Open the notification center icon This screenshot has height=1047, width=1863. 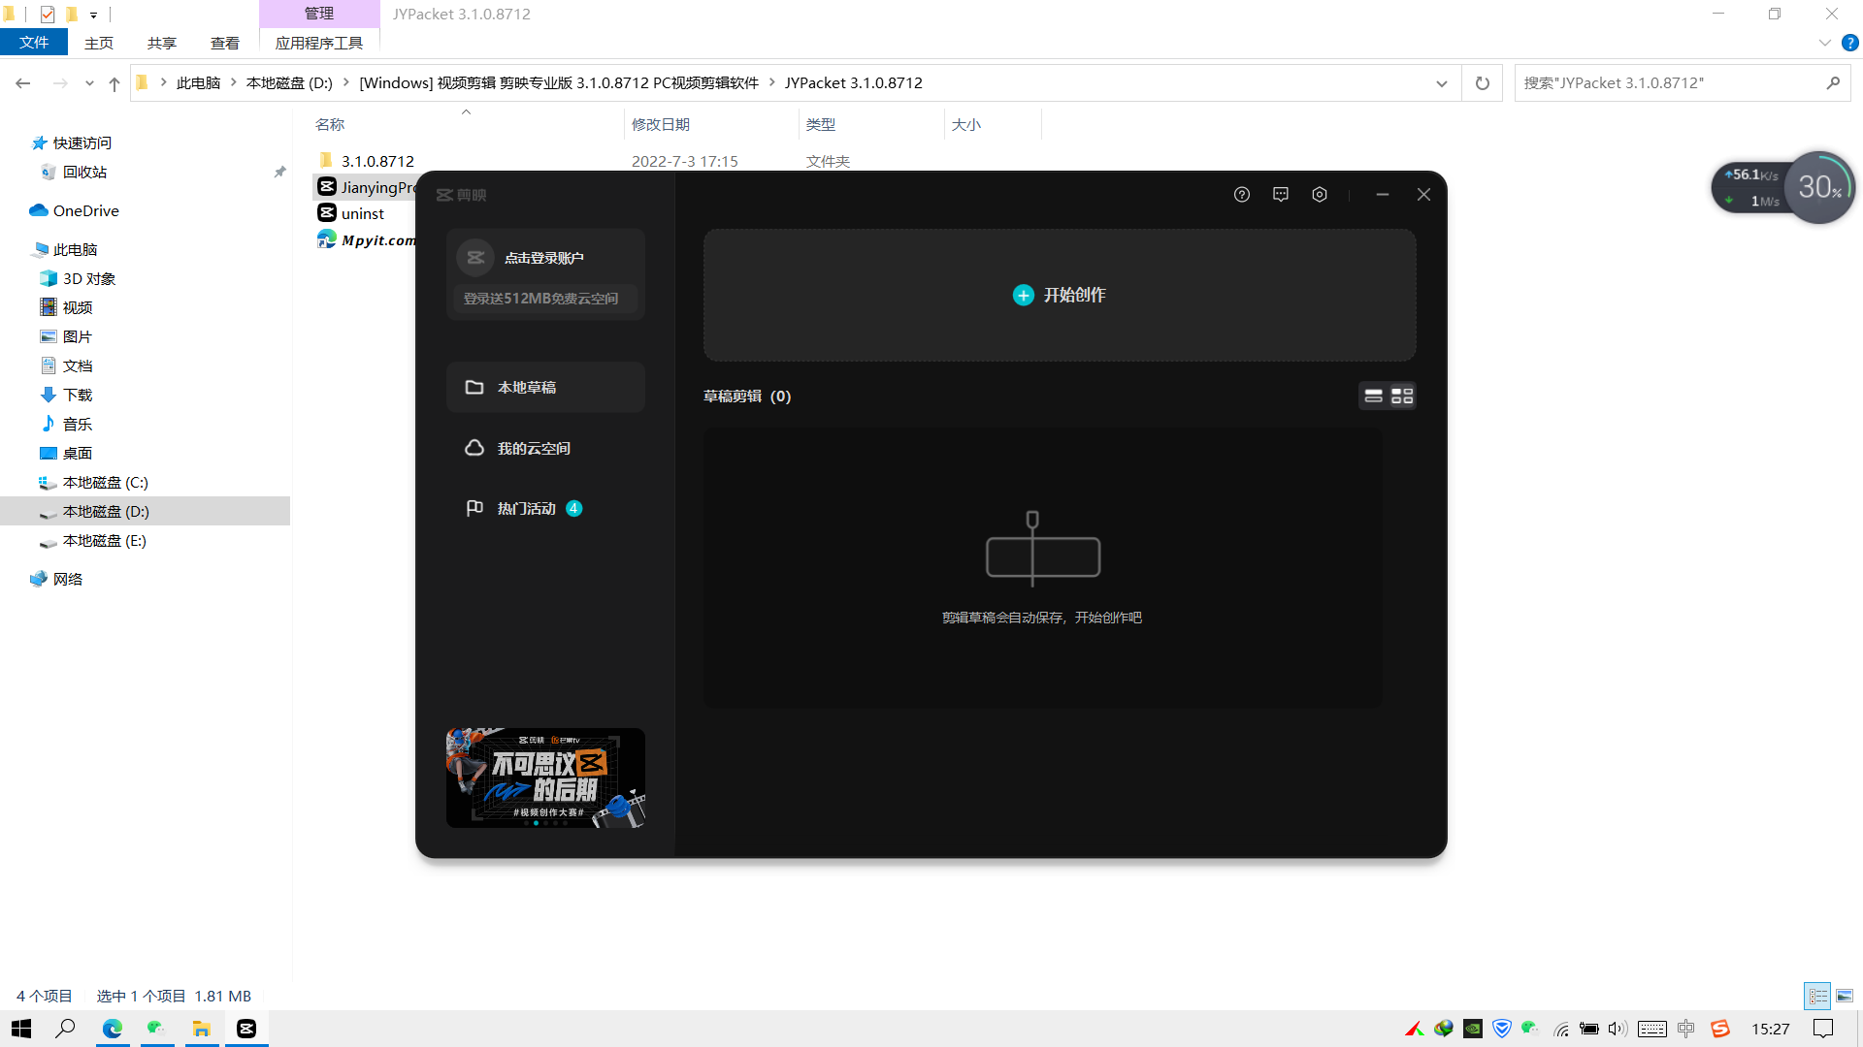1823,1029
